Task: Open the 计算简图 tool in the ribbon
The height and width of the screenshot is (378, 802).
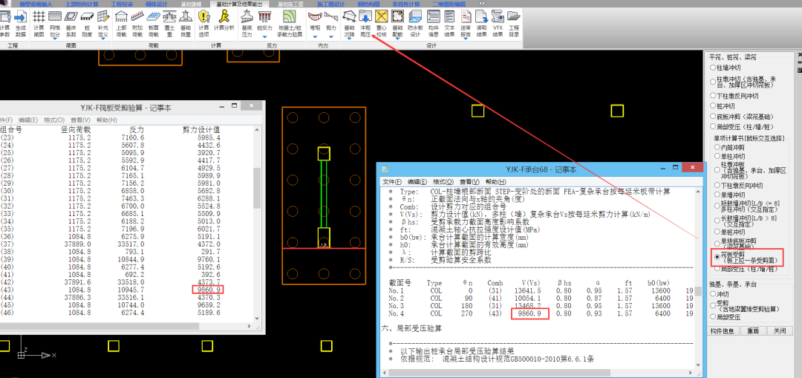Action: [39, 23]
